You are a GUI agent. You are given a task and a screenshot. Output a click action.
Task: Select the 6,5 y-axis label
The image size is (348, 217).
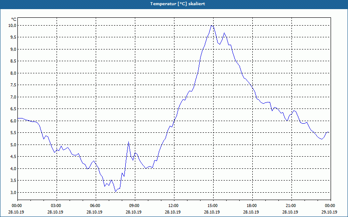pos(13,109)
